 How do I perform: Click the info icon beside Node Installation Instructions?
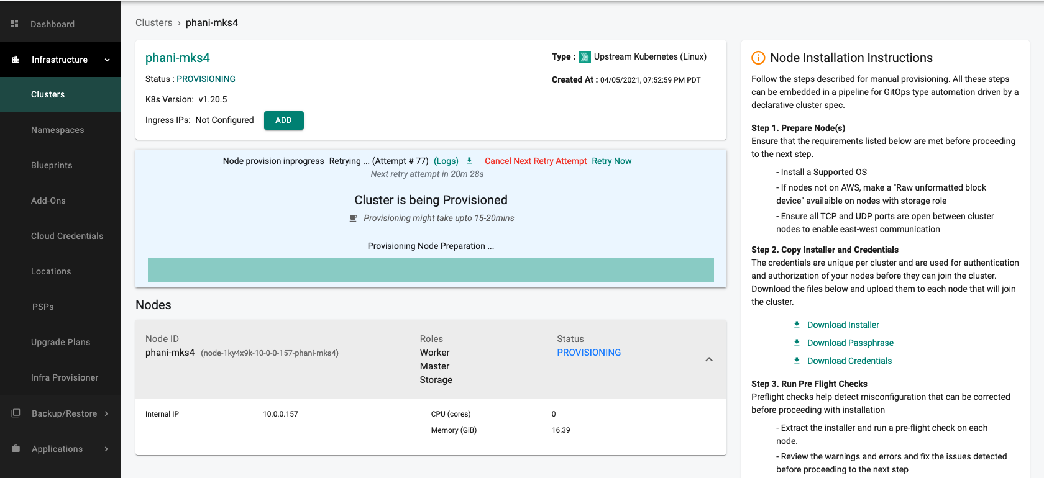pyautogui.click(x=758, y=58)
